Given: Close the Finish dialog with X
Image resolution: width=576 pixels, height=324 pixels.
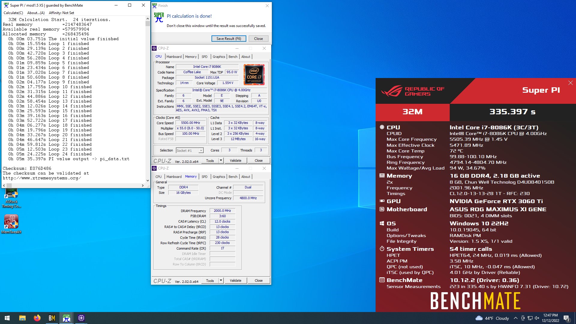Looking at the screenshot, I should 267,6.
